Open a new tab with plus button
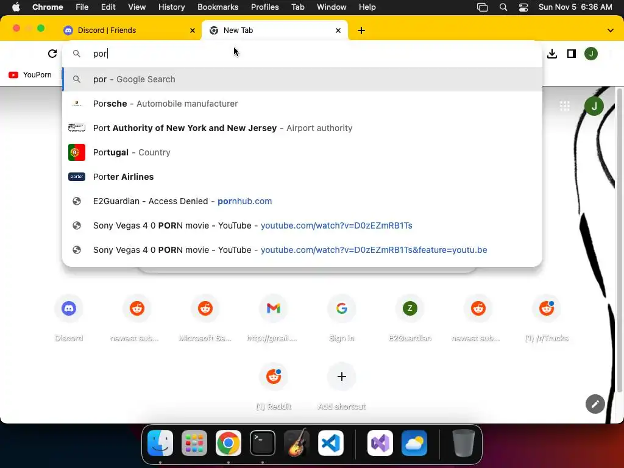Screen dimensions: 624x468 click(361, 30)
